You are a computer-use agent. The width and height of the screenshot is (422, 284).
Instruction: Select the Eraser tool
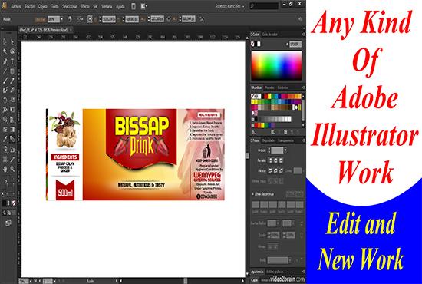tap(12, 91)
